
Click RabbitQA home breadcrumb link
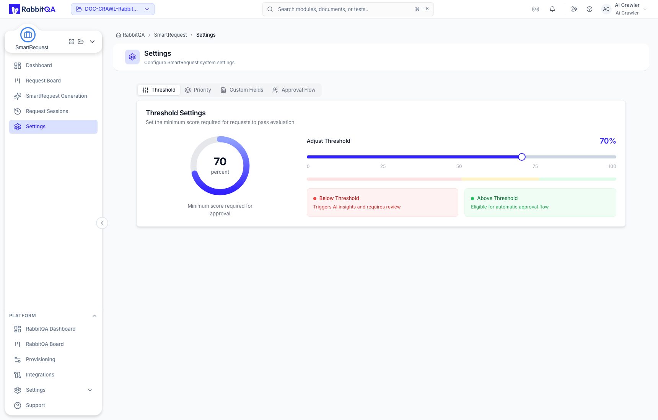pyautogui.click(x=130, y=35)
